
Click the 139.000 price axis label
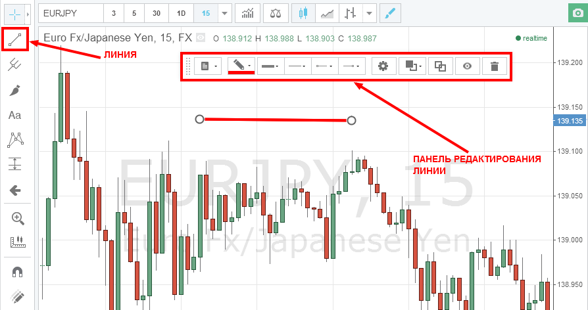[x=570, y=240]
